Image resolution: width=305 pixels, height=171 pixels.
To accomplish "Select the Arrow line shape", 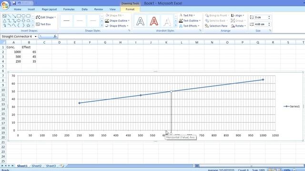I will pyautogui.click(x=14, y=16).
